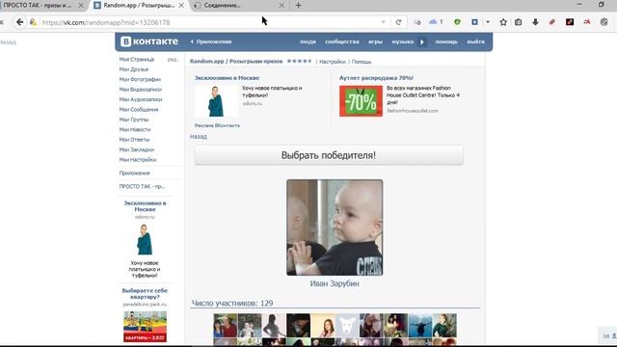This screenshot has height=347, width=617.
Task: Open winner Иван Зарубин's profile name
Action: click(x=335, y=283)
